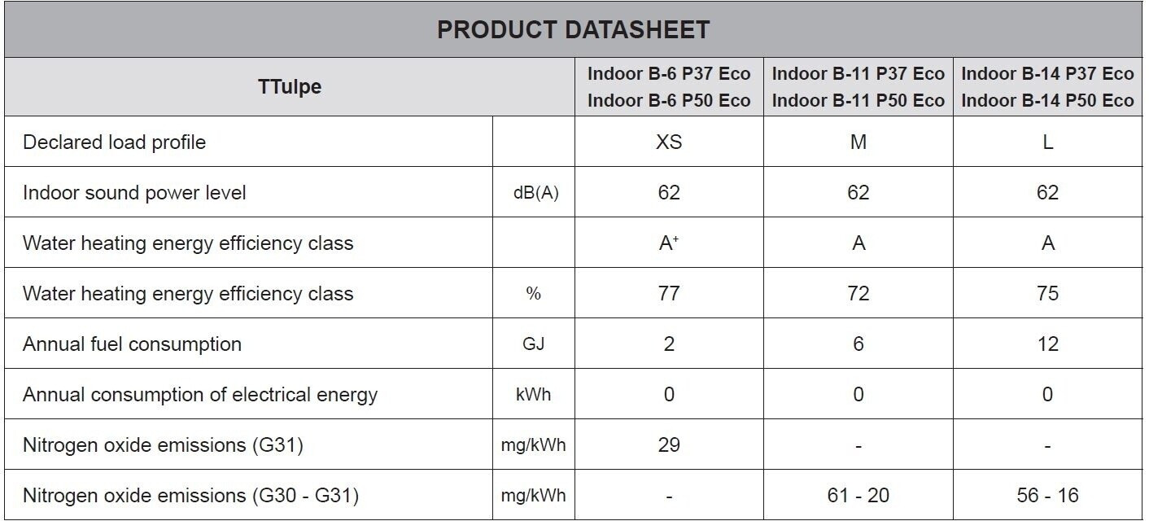The image size is (1149, 521).
Task: Click the "Annual fuel consumption" row label
Action: (132, 344)
